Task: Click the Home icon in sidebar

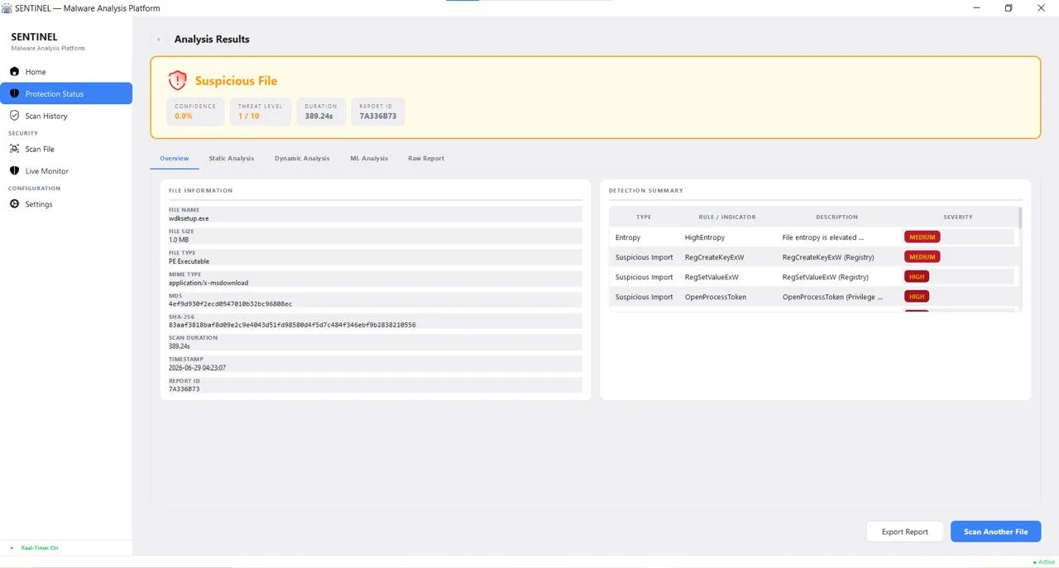Action: pyautogui.click(x=14, y=72)
